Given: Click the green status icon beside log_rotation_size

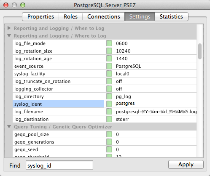Looking at the screenshot, I should pyautogui.click(x=109, y=51).
